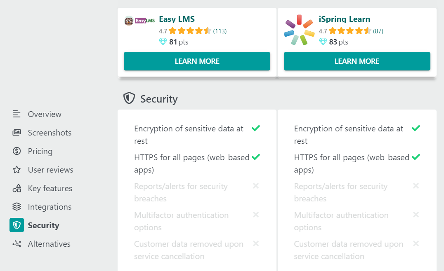444x271 pixels.
Task: Click LEARN MORE for iSpring Learn
Action: coord(357,61)
